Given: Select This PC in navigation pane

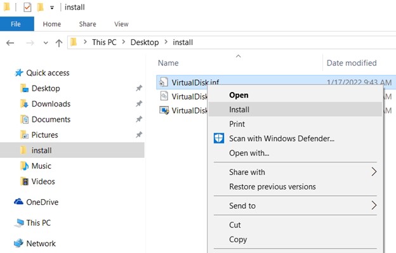Looking at the screenshot, I should coord(38,223).
